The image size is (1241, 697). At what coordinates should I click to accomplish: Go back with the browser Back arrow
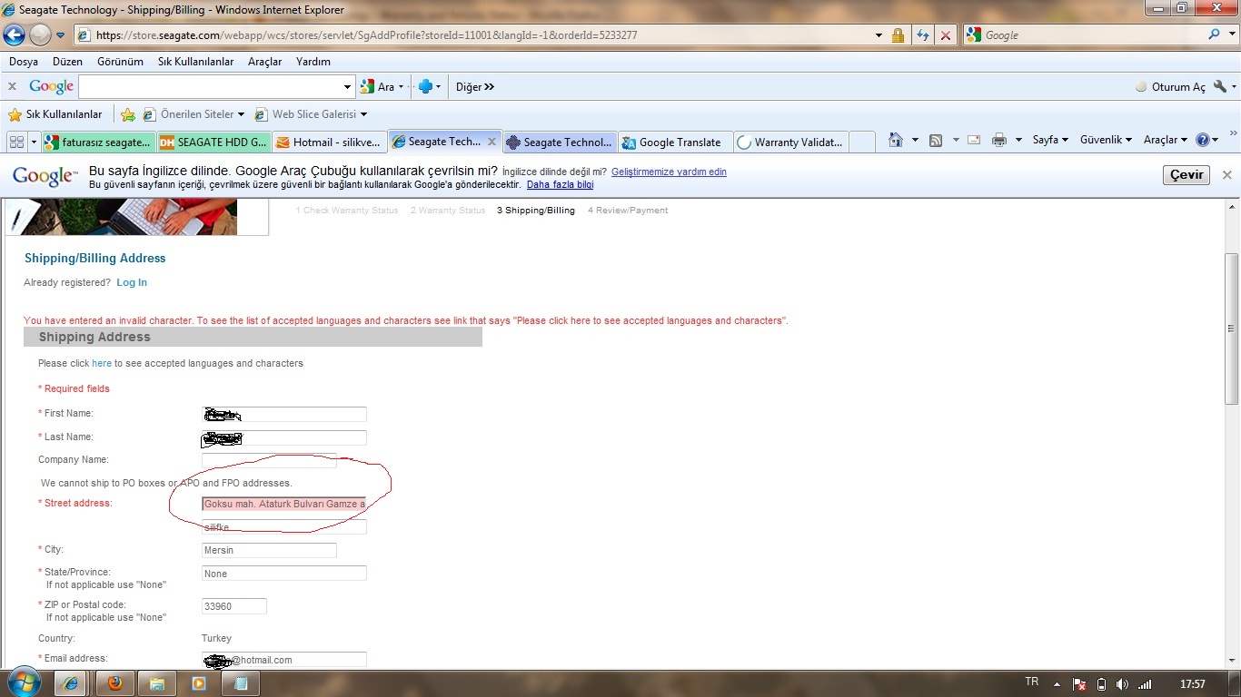[x=15, y=35]
